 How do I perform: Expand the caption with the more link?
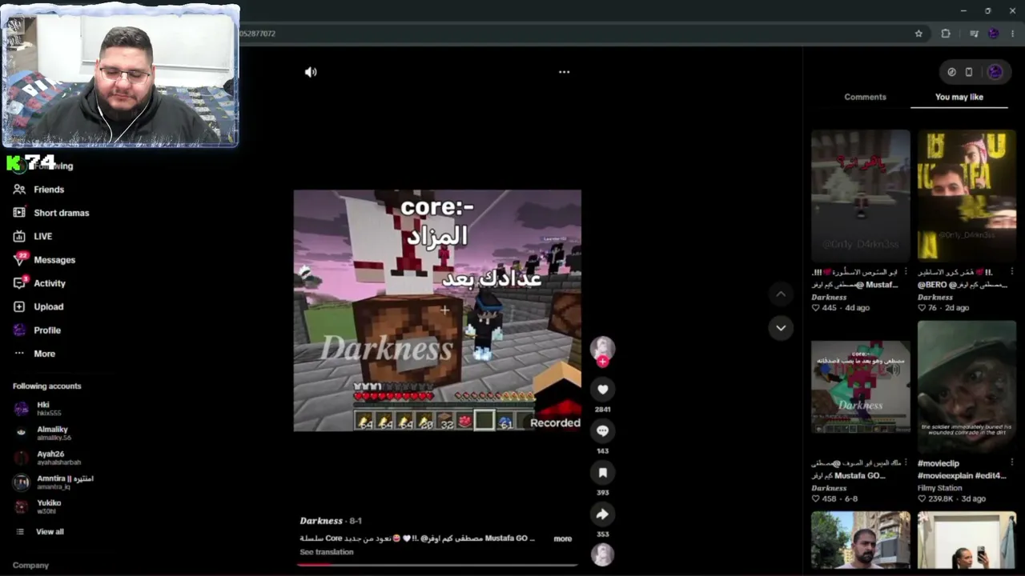click(563, 538)
